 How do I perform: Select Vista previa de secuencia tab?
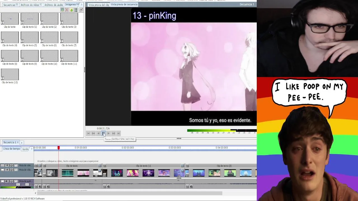coord(124,4)
